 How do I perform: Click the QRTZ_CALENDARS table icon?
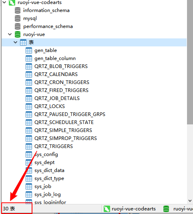[x=29, y=74]
